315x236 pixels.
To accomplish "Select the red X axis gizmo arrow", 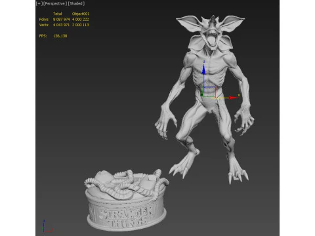I will click(x=234, y=98).
